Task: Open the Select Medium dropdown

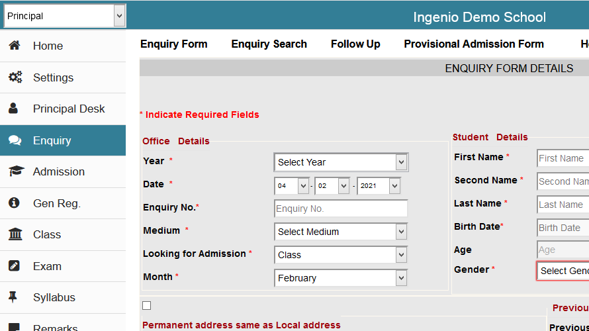Action: 341,232
